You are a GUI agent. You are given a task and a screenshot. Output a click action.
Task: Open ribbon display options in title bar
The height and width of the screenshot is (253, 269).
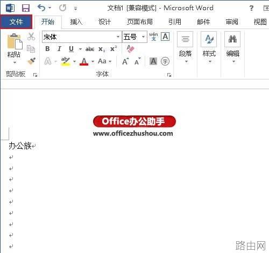(x=266, y=8)
